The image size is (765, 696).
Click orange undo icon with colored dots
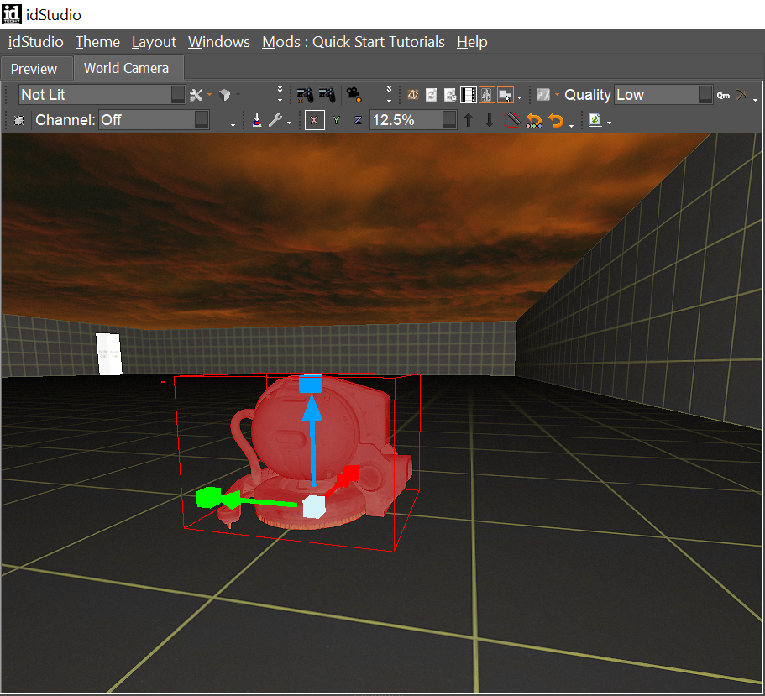point(534,120)
